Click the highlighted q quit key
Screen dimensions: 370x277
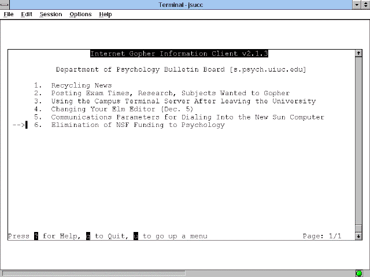point(88,236)
